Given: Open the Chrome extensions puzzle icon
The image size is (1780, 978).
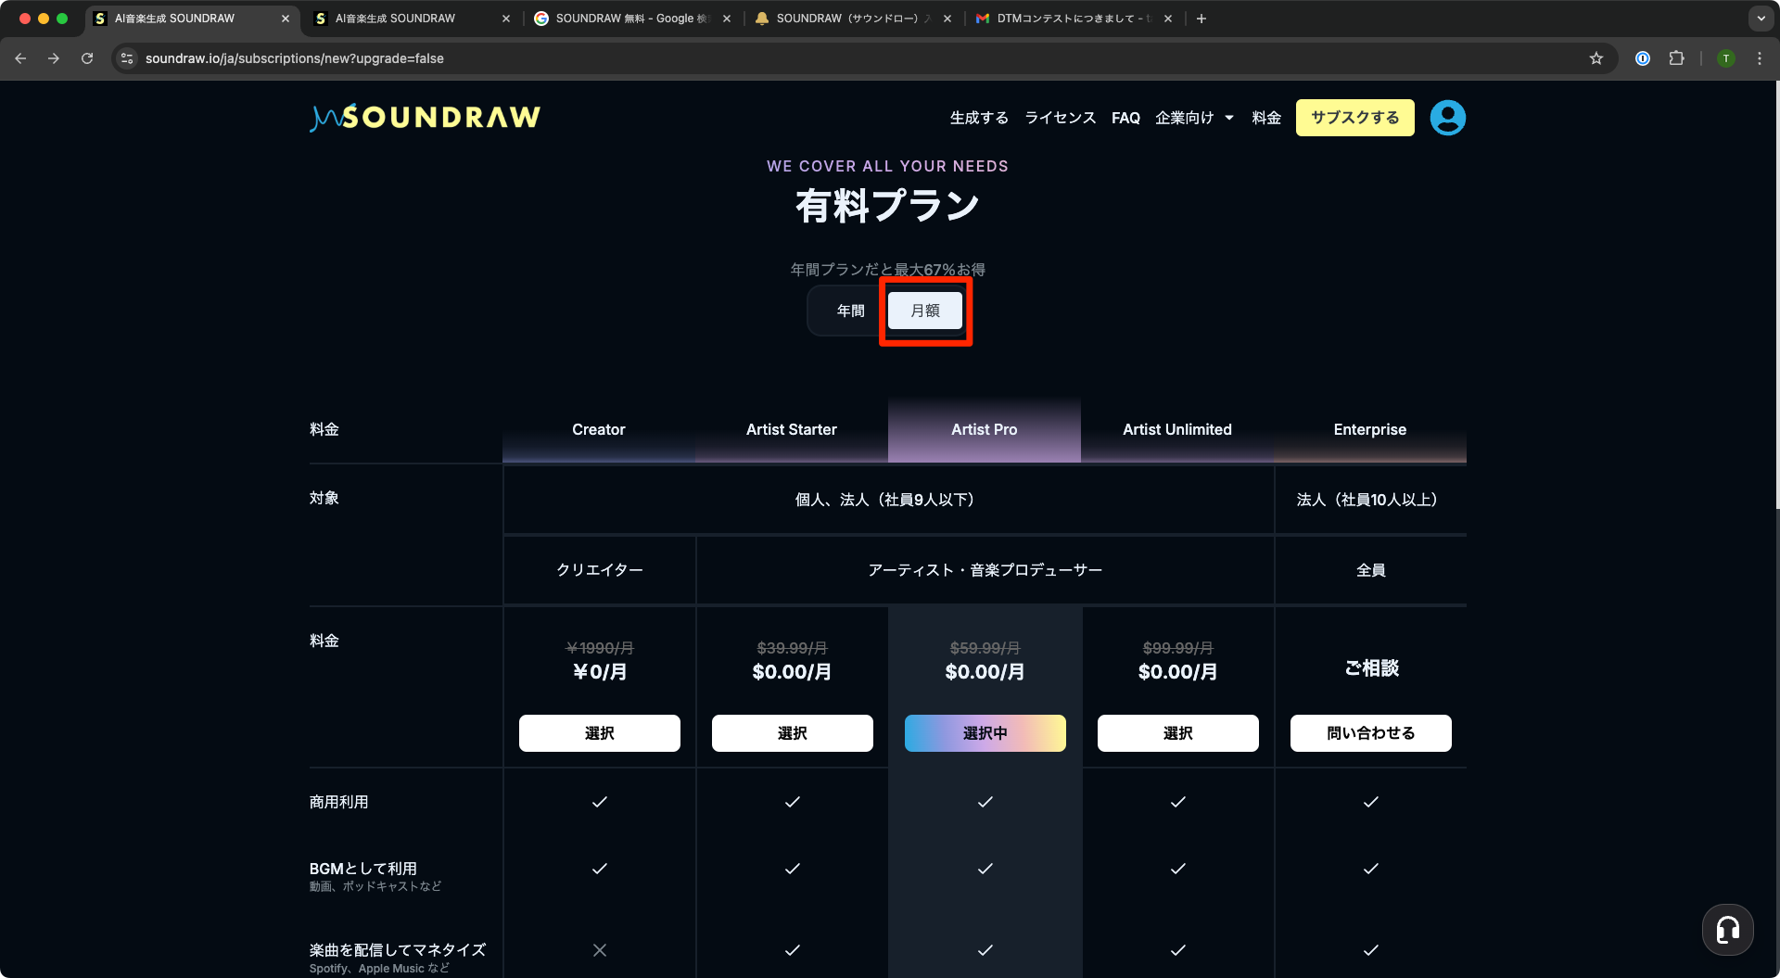Looking at the screenshot, I should (1676, 58).
